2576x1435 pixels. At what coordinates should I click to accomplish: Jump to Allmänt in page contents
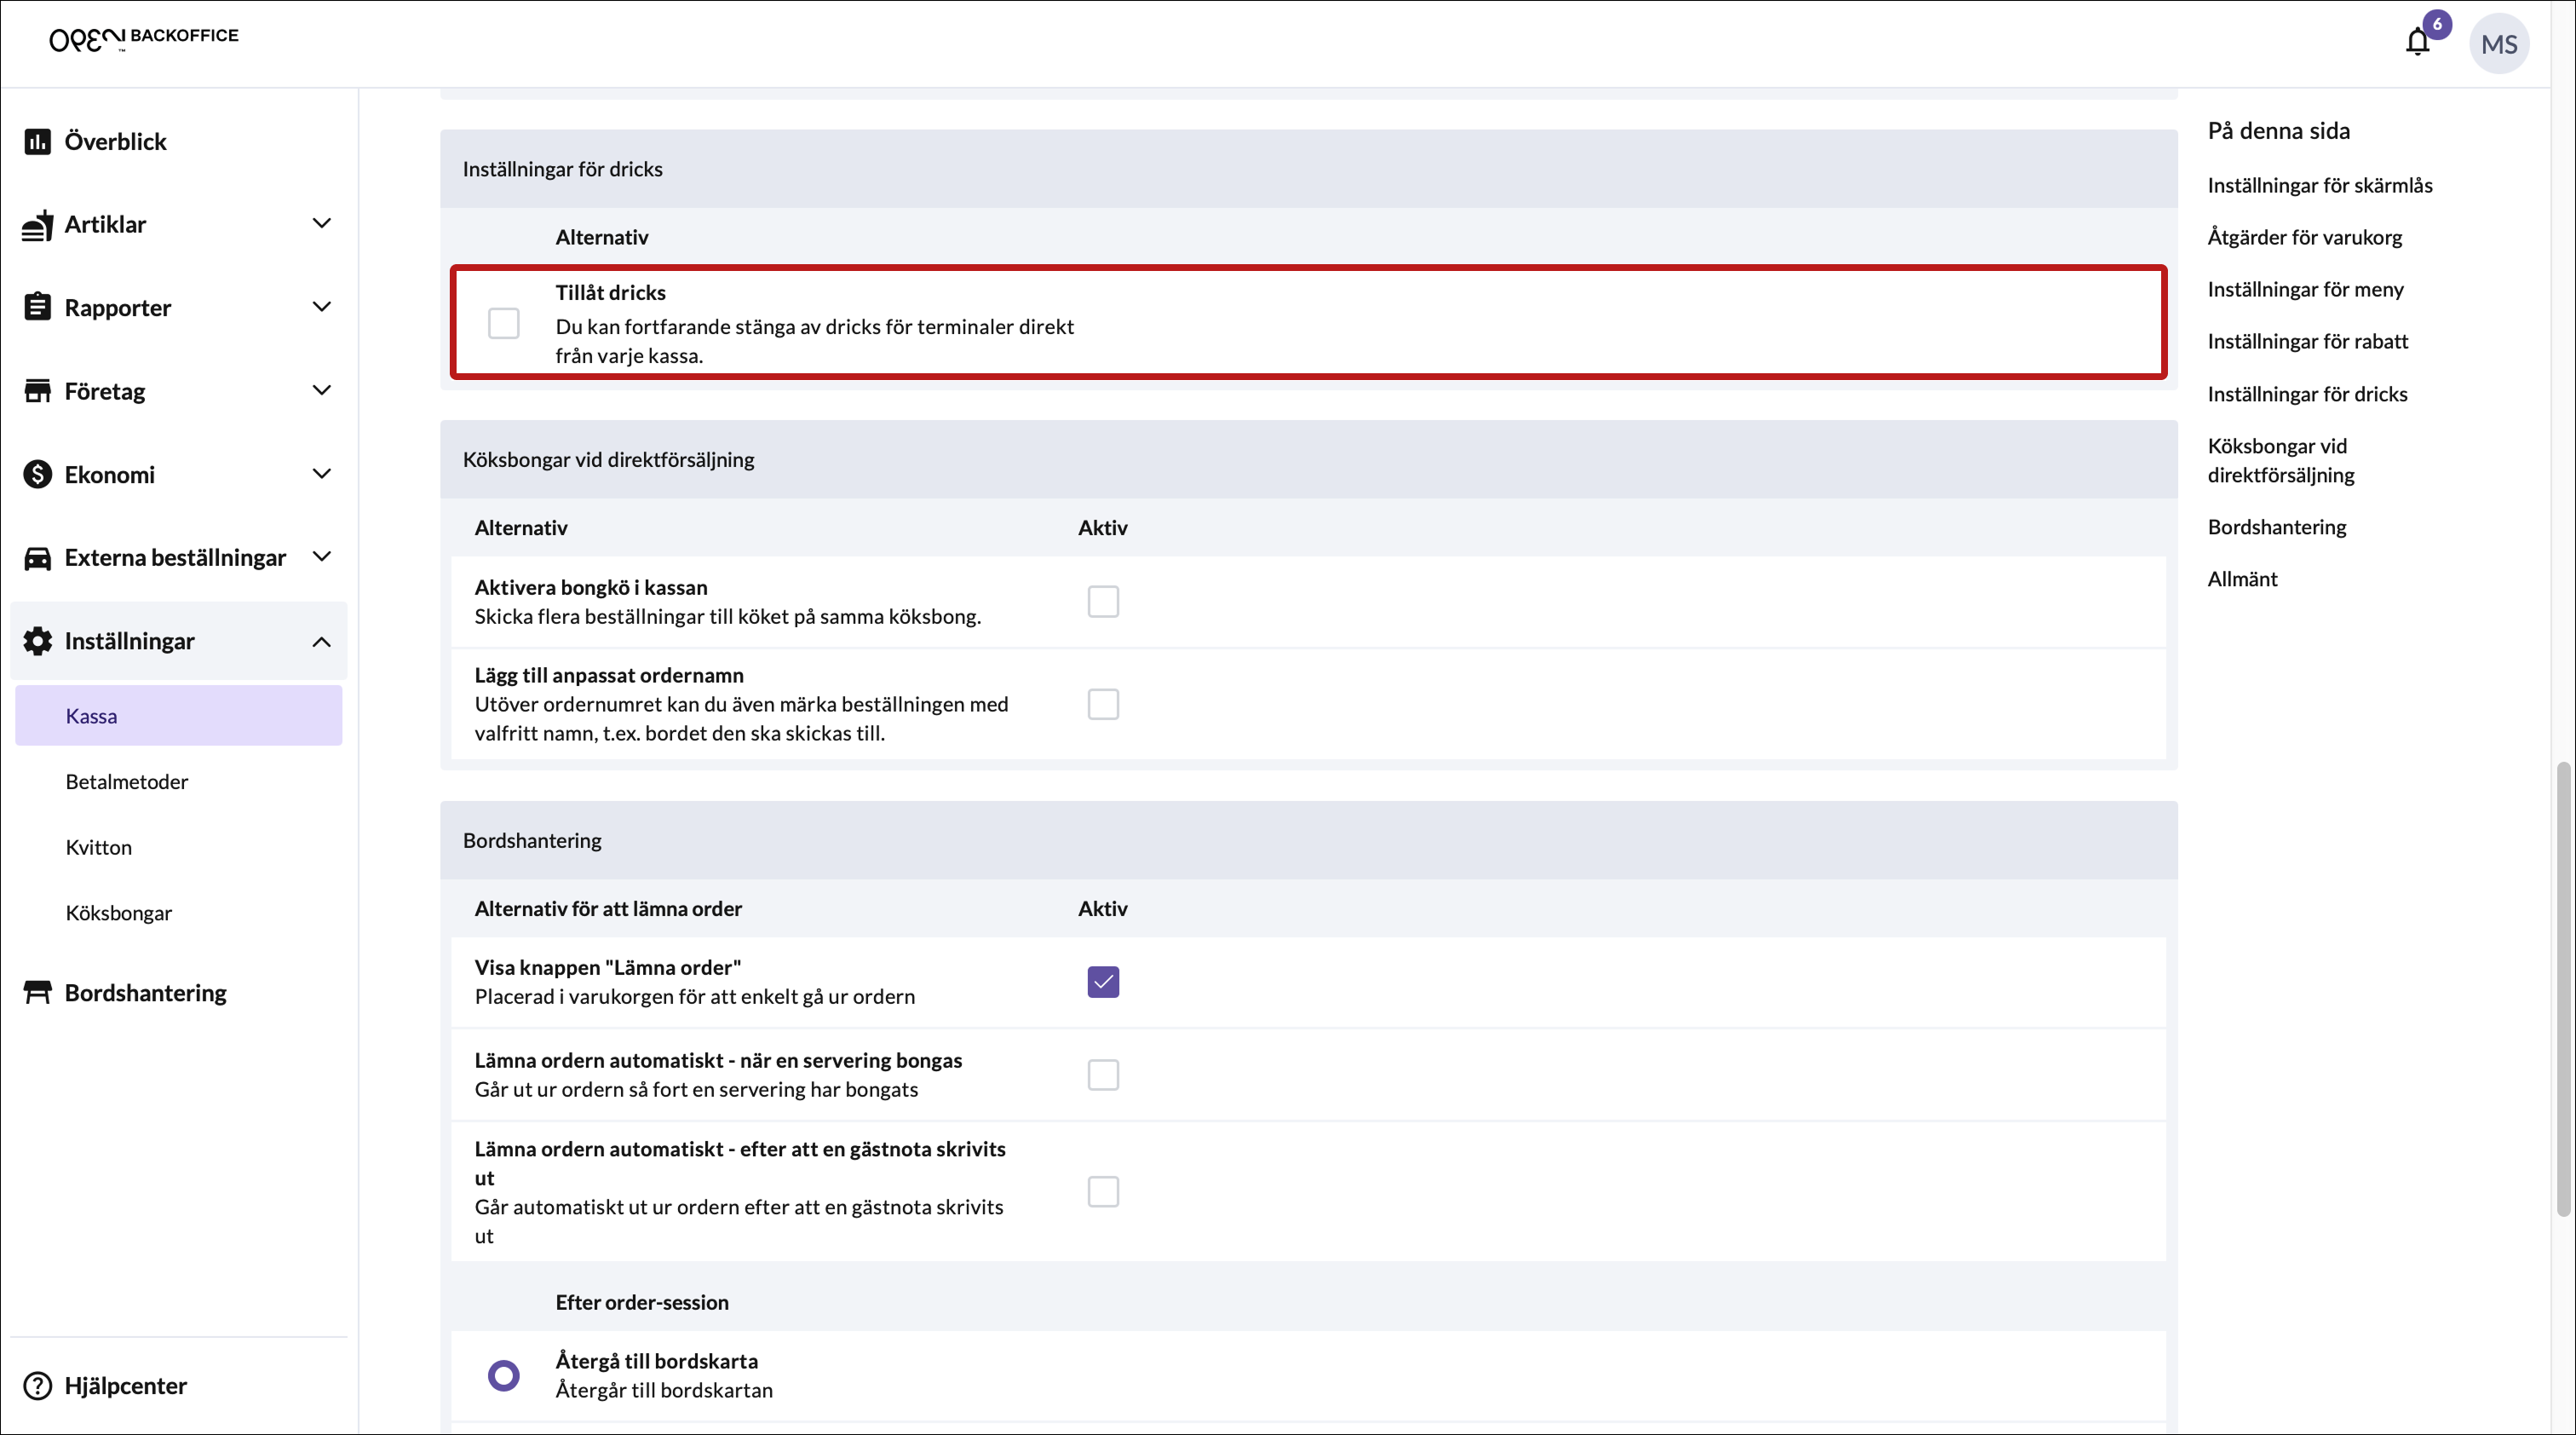[x=2241, y=579]
